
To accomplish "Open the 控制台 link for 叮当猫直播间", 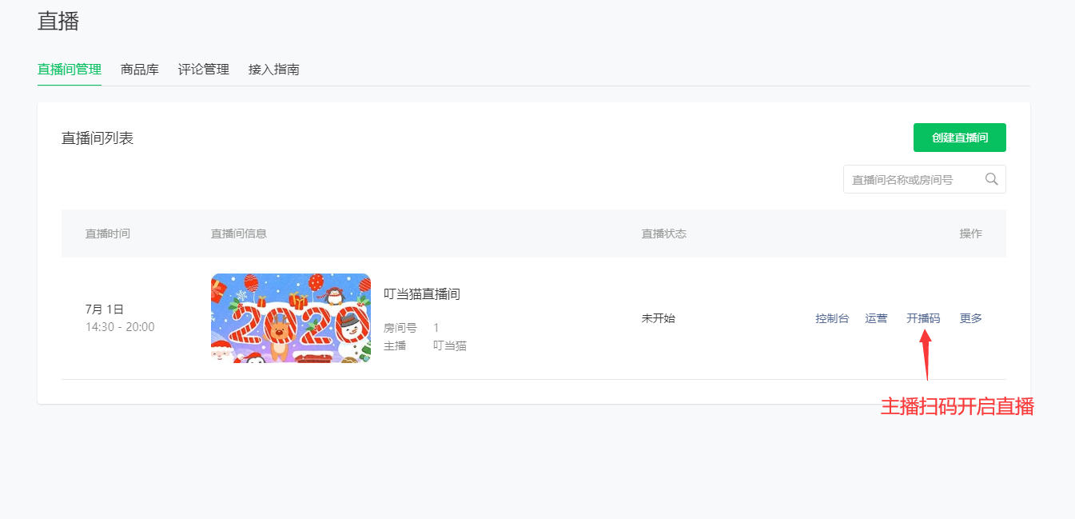I will [832, 318].
